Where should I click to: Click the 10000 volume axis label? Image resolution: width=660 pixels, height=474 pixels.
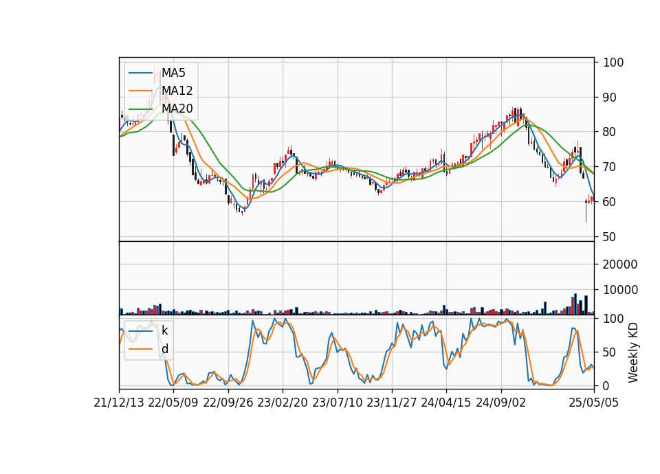(620, 290)
